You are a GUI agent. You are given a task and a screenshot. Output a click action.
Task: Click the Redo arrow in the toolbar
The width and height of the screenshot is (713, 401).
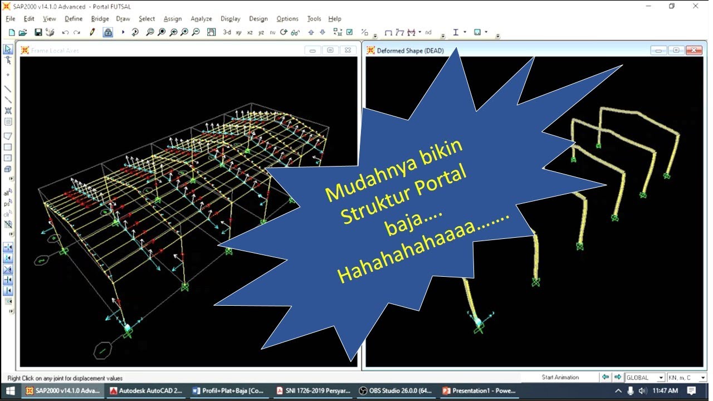click(x=77, y=33)
